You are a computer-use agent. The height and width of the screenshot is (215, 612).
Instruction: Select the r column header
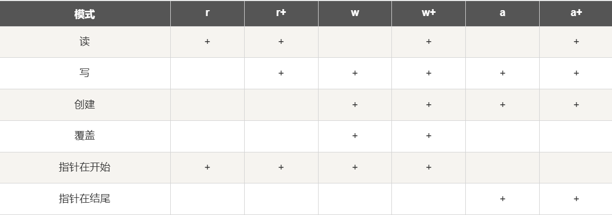(207, 13)
